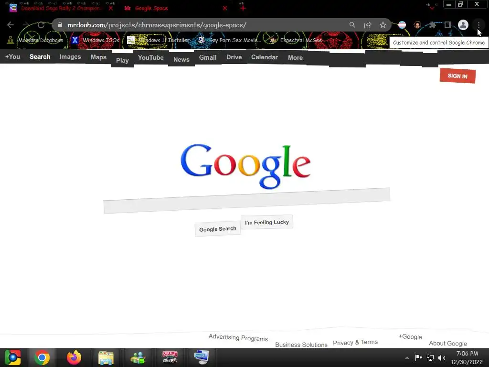
Task: Open the Messenger people icon in taskbar
Action: 138,357
